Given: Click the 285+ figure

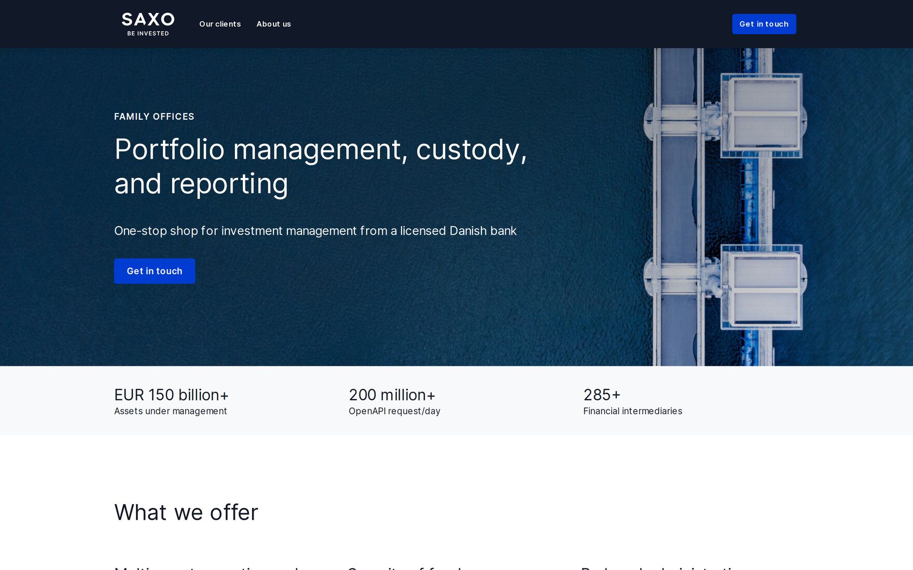Looking at the screenshot, I should pos(602,395).
